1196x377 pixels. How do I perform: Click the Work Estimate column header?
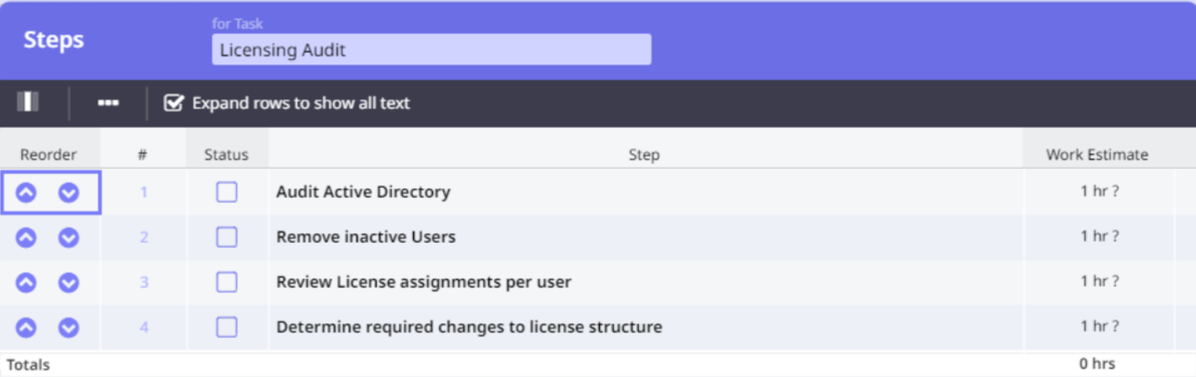tap(1097, 155)
